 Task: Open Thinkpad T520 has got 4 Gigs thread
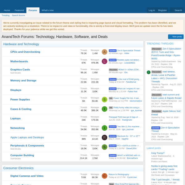125,117
